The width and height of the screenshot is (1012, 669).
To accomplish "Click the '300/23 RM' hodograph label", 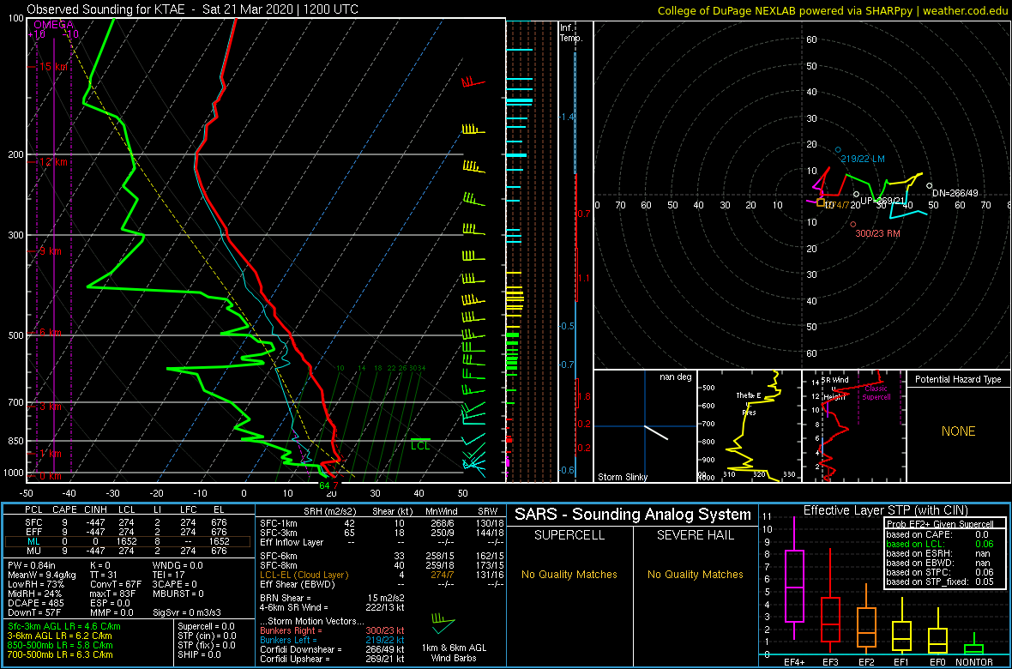I will tap(877, 233).
